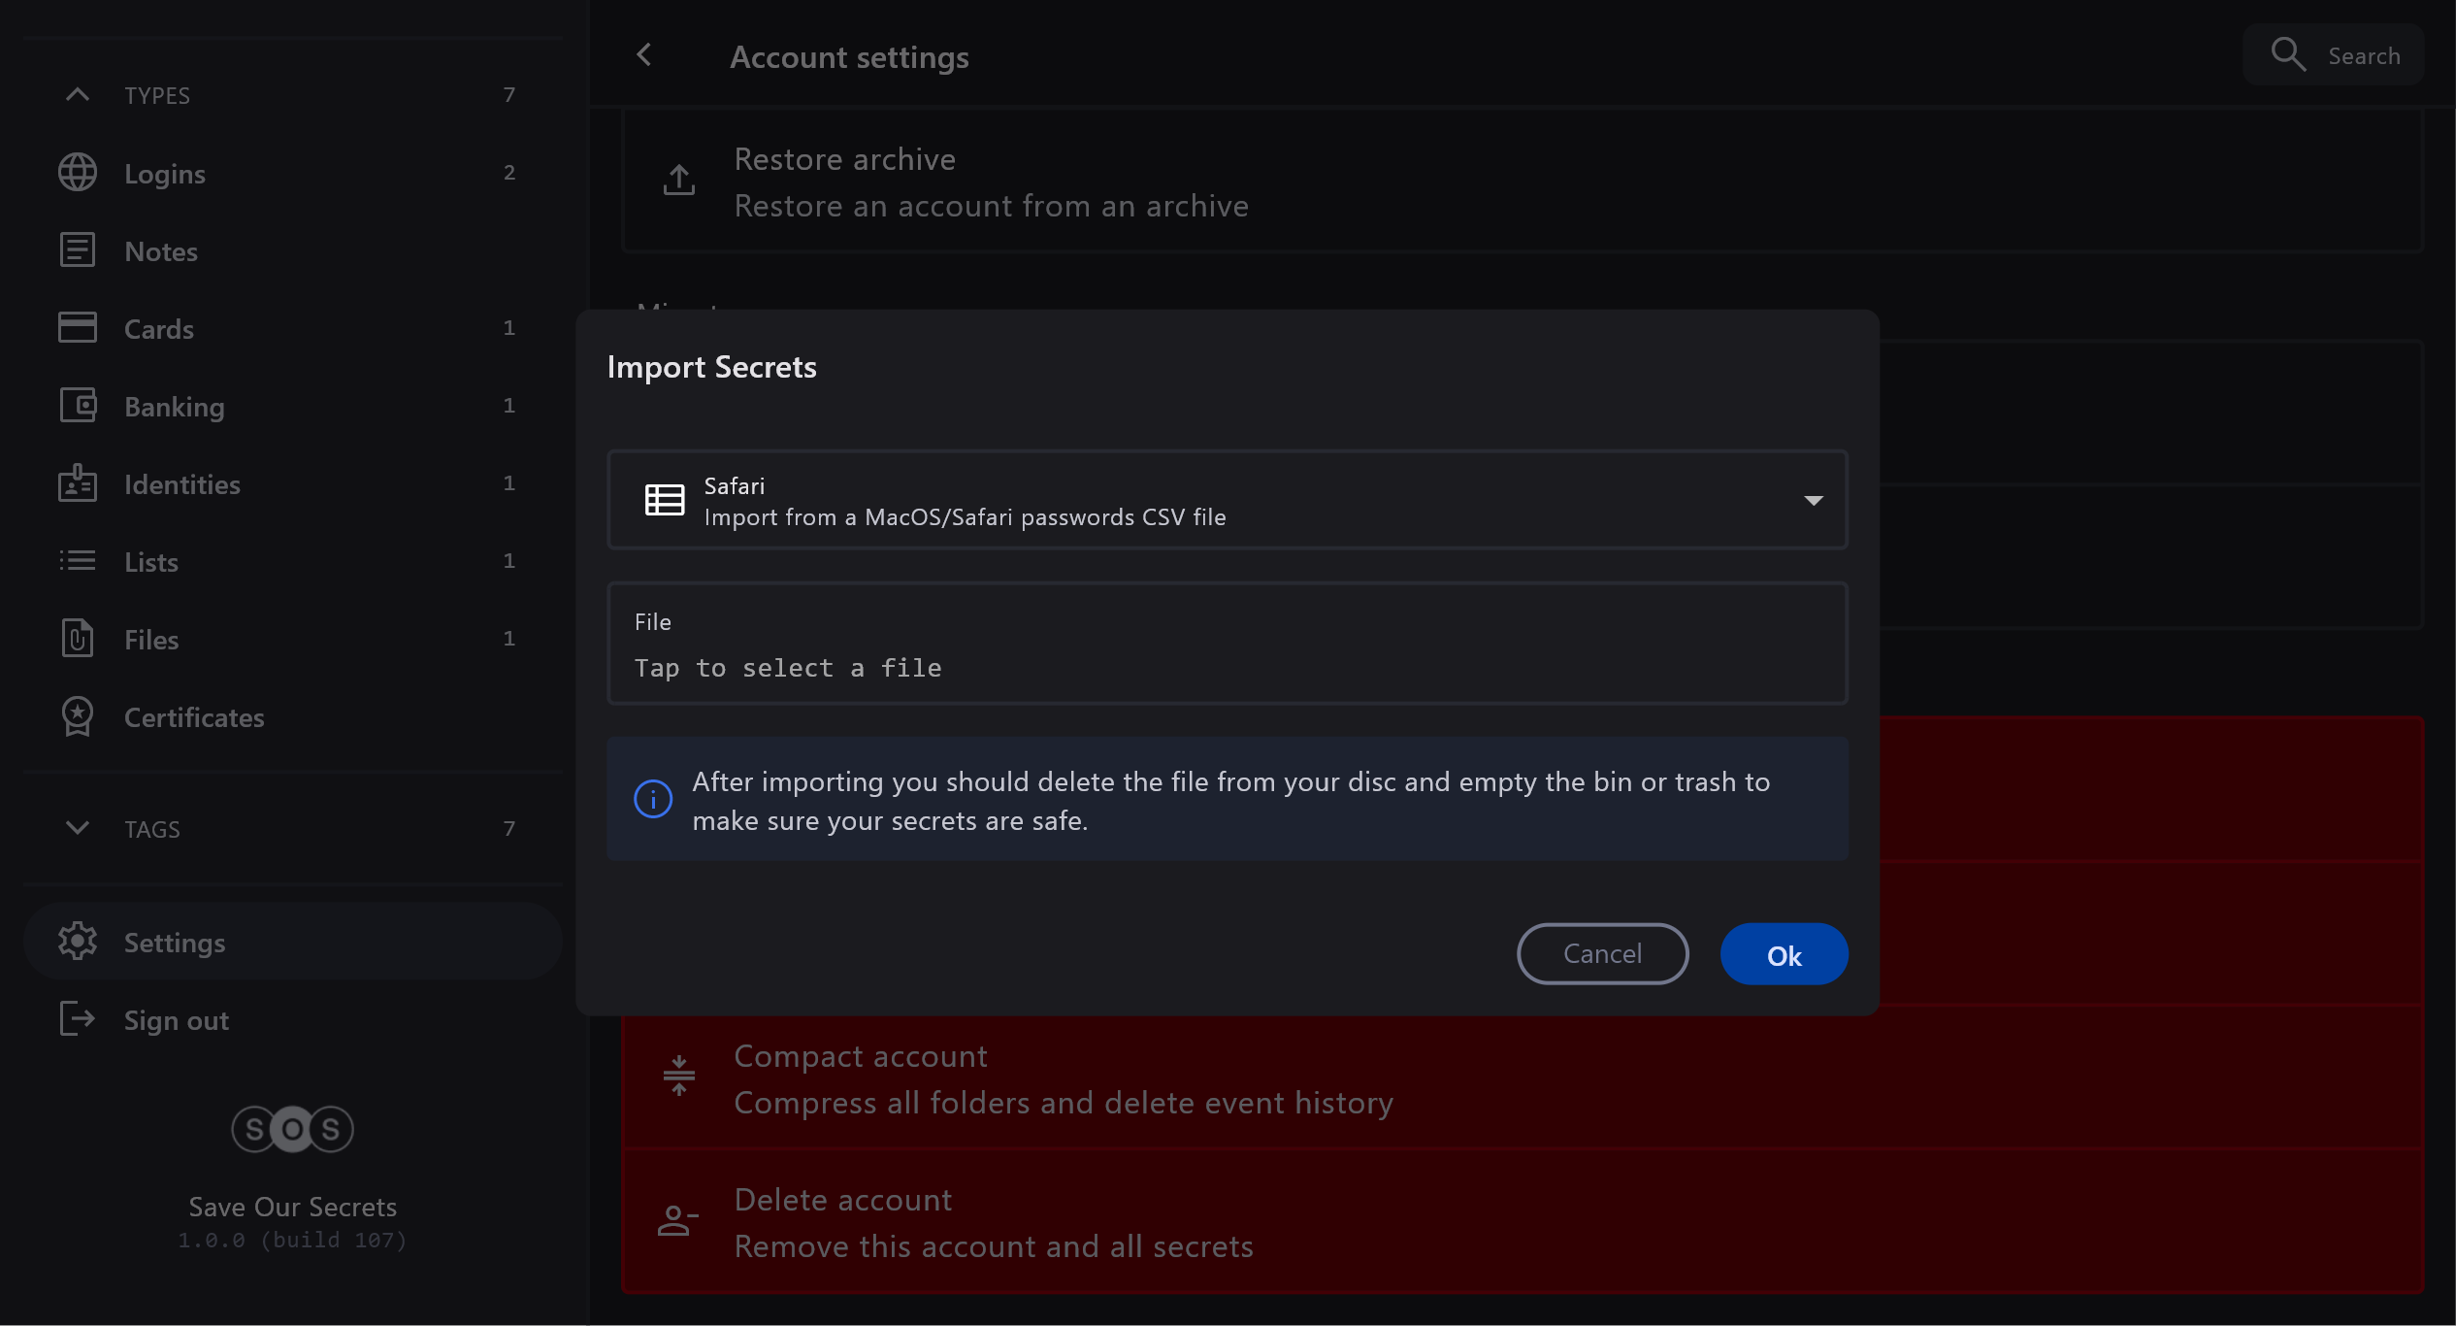This screenshot has height=1326, width=2456.
Task: Click the info icon in import notice
Action: coord(653,800)
